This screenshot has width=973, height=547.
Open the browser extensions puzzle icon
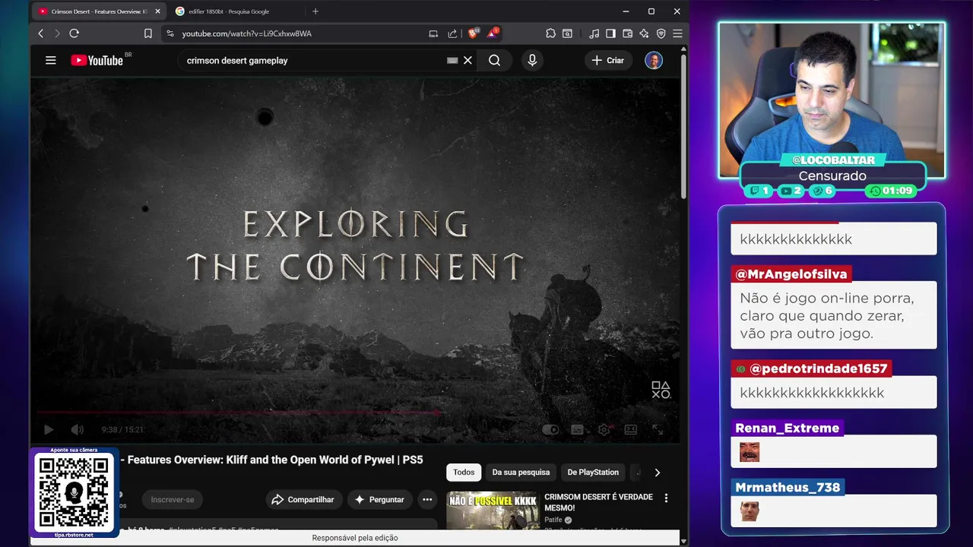550,33
